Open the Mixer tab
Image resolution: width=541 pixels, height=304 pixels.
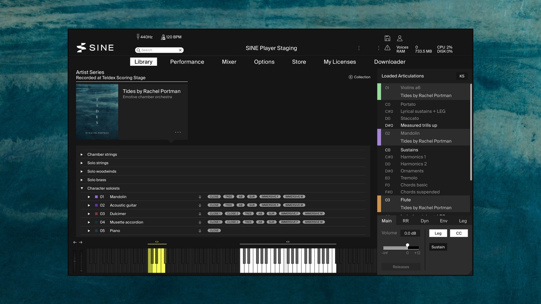(229, 62)
